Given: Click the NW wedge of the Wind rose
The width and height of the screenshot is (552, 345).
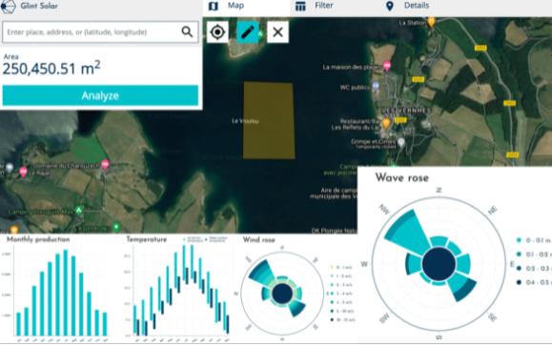Looking at the screenshot, I should [262, 274].
